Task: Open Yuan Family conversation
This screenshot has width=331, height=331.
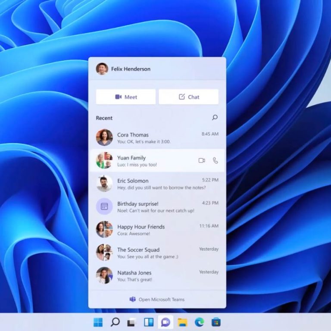Action: tap(157, 161)
